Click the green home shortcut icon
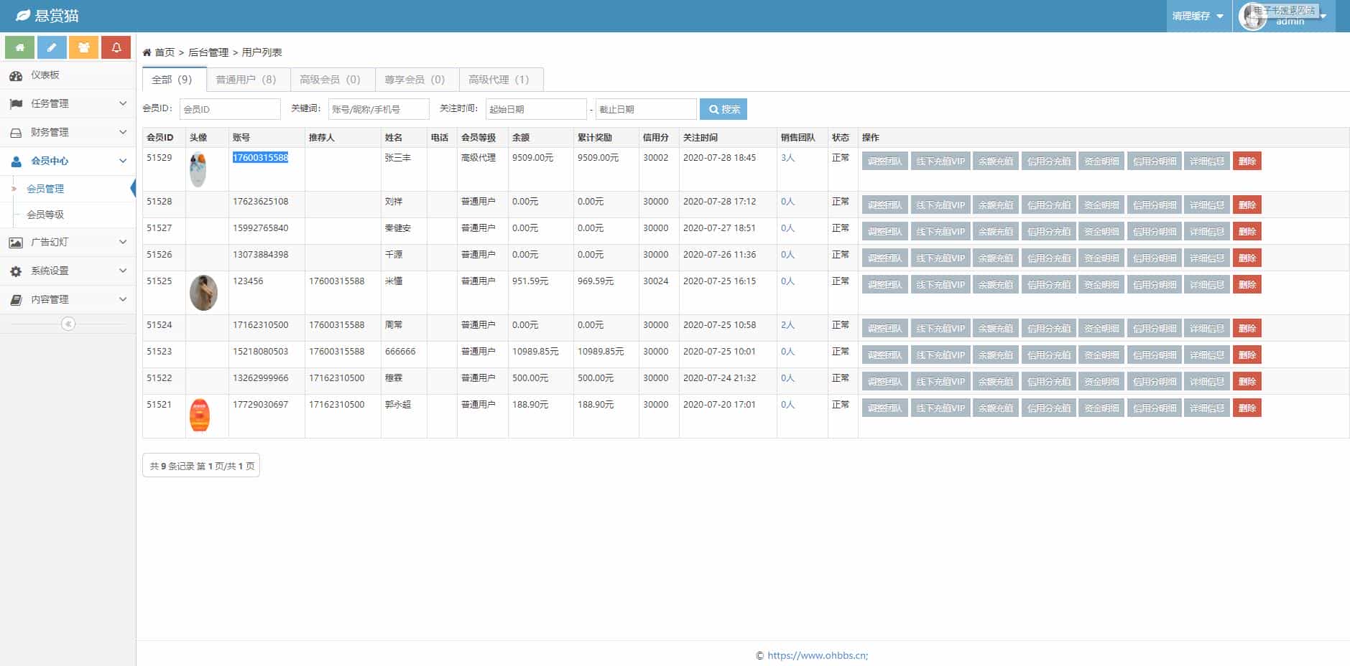Viewport: 1350px width, 666px height. pyautogui.click(x=20, y=47)
